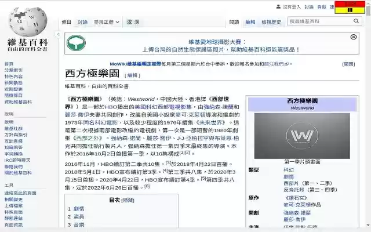Click the pause icon in the yellow overlay
This screenshot has height=232, width=371.
[x=350, y=10]
